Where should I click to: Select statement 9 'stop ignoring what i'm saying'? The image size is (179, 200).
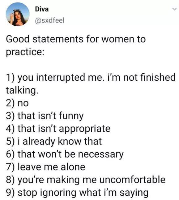point(77,193)
